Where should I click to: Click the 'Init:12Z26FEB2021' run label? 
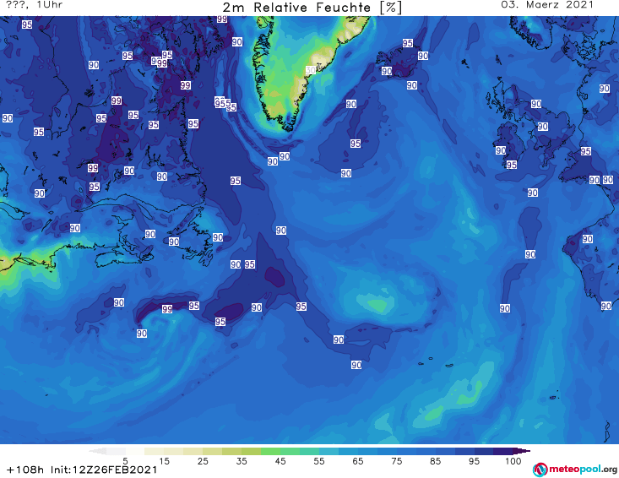pos(104,470)
